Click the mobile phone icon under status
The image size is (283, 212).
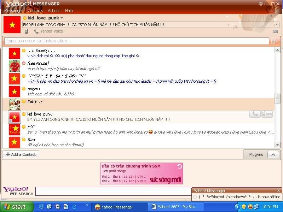[26, 31]
